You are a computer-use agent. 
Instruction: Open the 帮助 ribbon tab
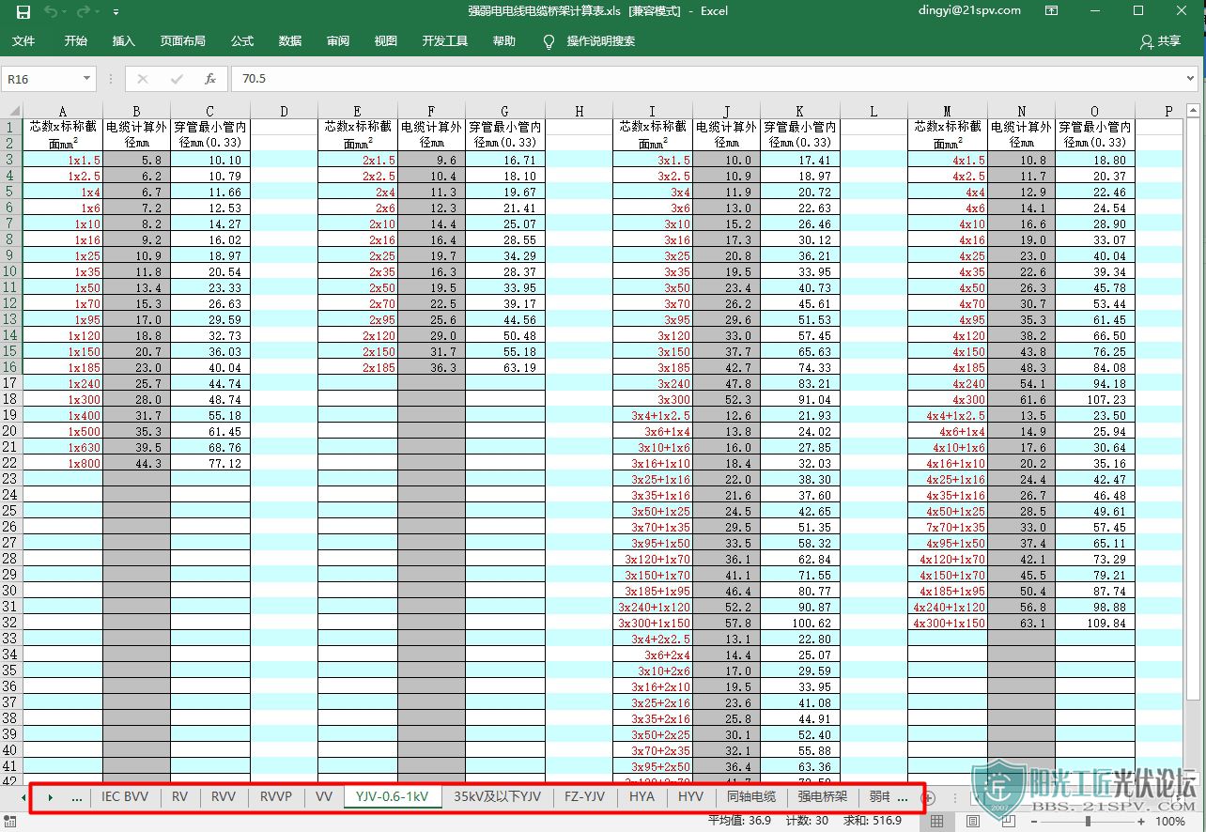(x=504, y=41)
